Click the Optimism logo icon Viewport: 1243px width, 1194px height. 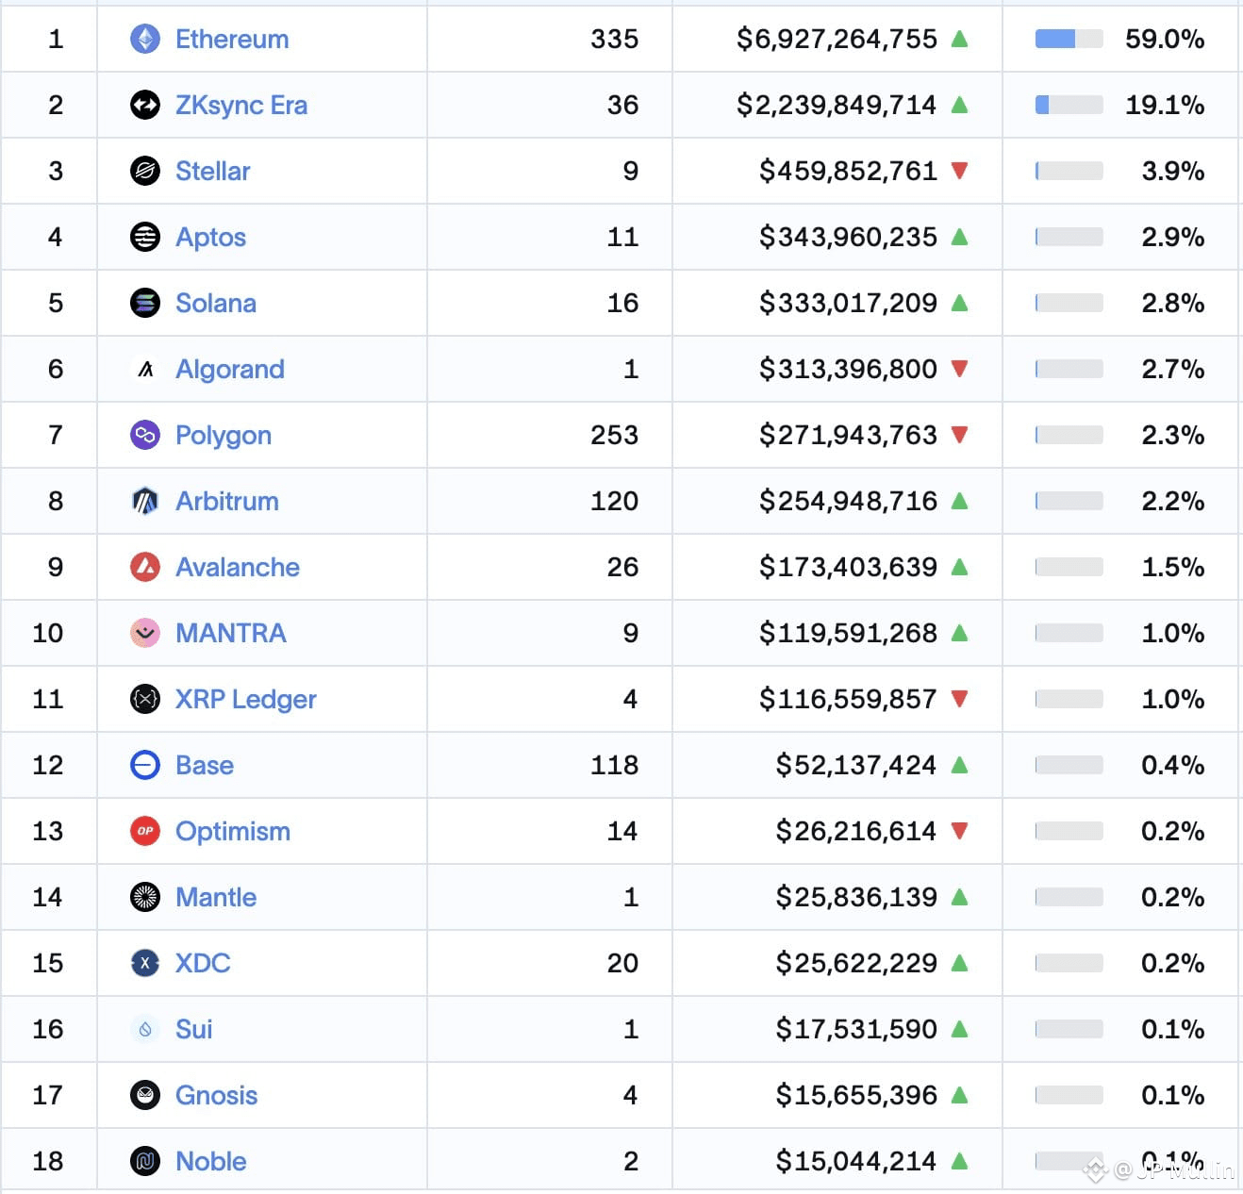click(145, 831)
